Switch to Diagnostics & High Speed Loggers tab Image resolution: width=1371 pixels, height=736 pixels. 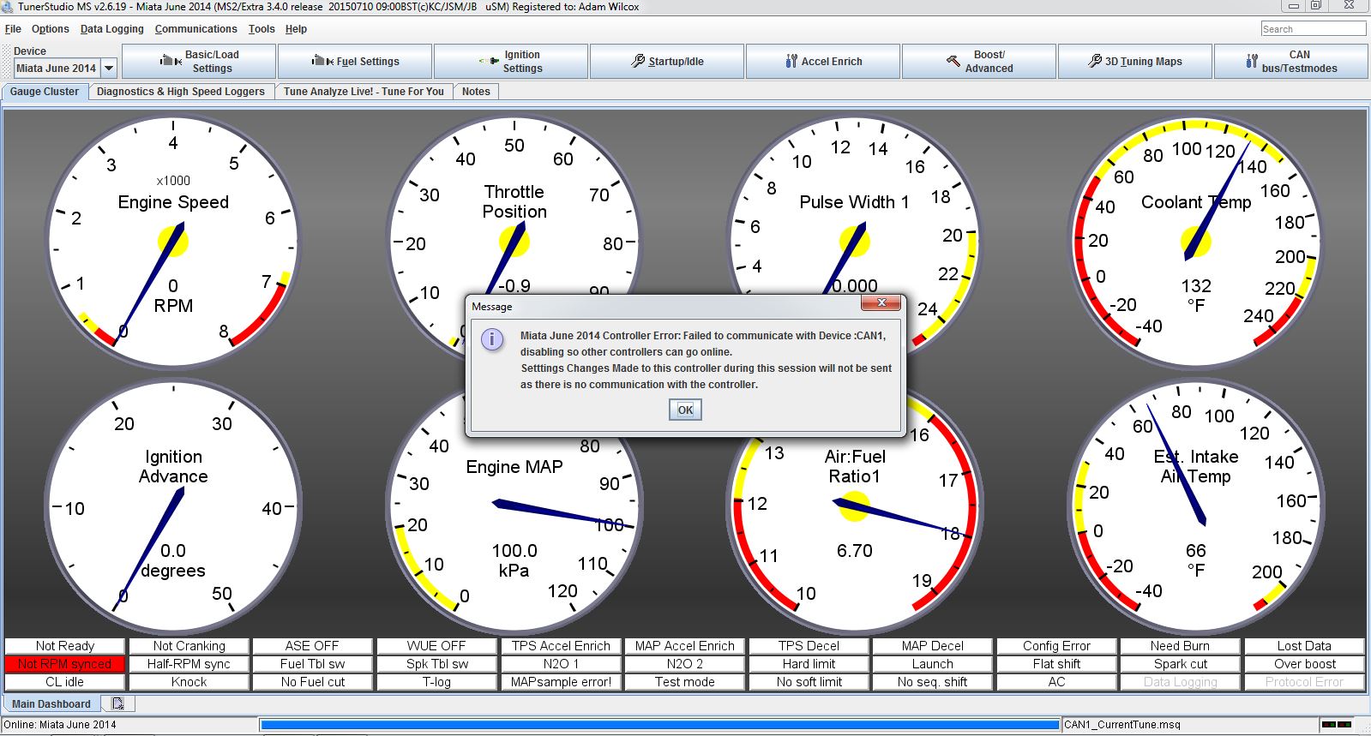181,92
